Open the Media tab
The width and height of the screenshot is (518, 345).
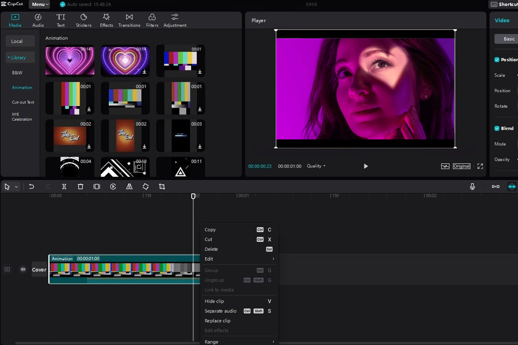click(15, 20)
